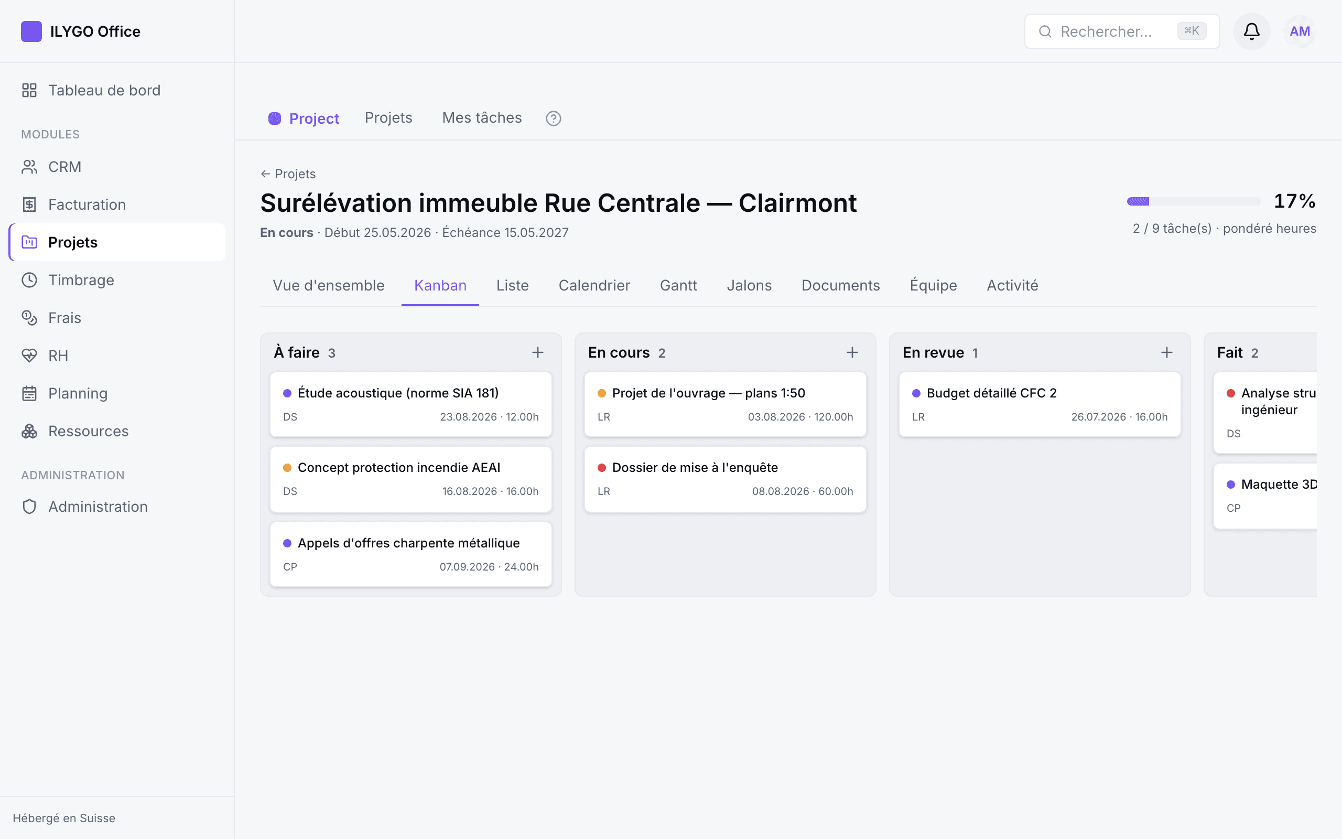The width and height of the screenshot is (1342, 839).
Task: Click purple priority dot on Étude acoustique
Action: point(287,393)
